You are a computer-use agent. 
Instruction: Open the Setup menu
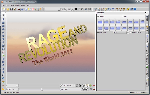click(17, 5)
